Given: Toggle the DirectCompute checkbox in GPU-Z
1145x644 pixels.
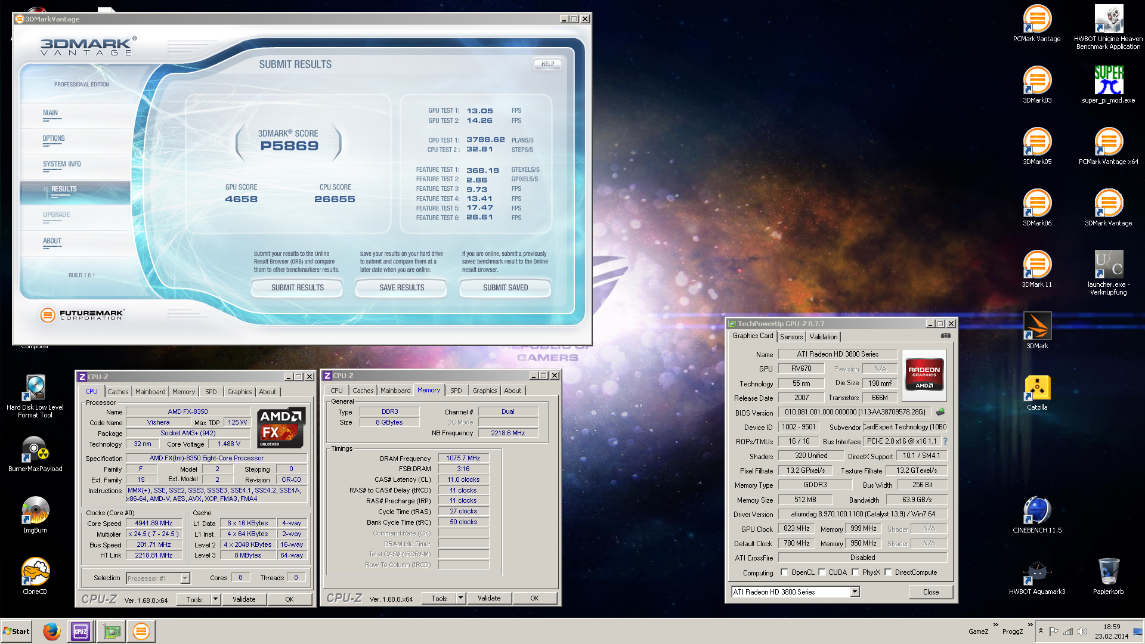Looking at the screenshot, I should (x=888, y=572).
